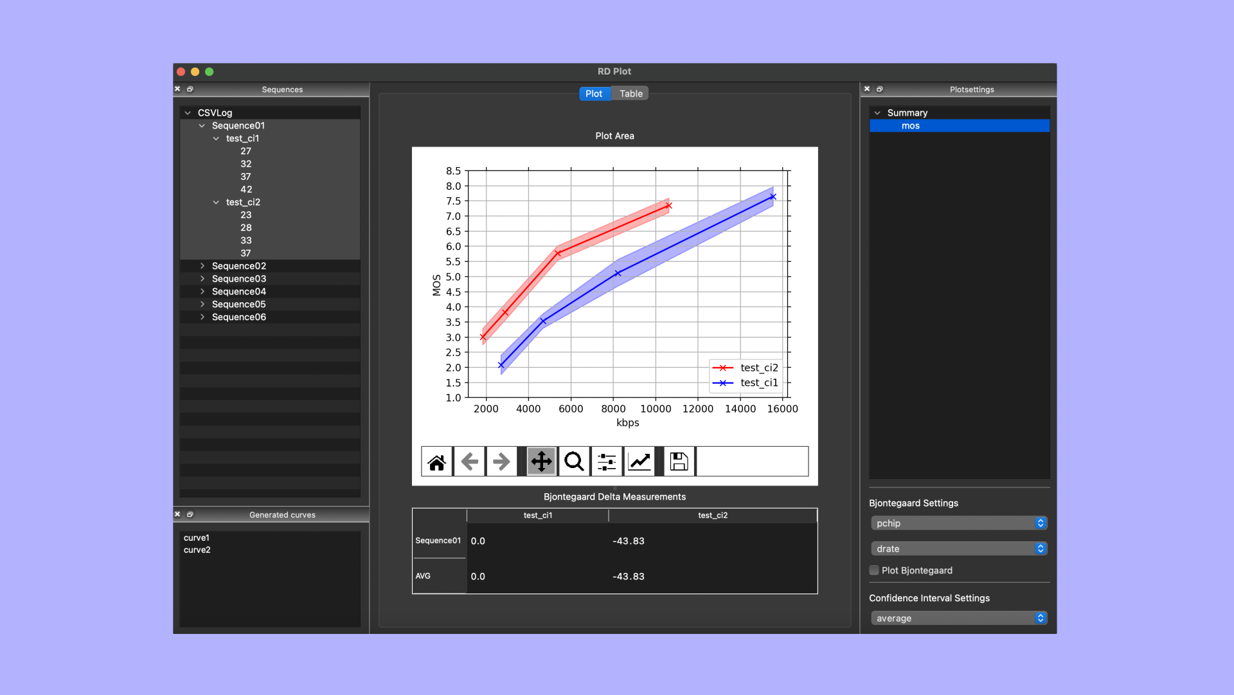This screenshot has height=695, width=1234.
Task: Expand the Sequence04 node
Action: tap(202, 292)
